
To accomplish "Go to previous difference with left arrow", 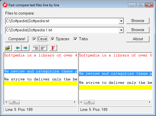I will point(18,48).
